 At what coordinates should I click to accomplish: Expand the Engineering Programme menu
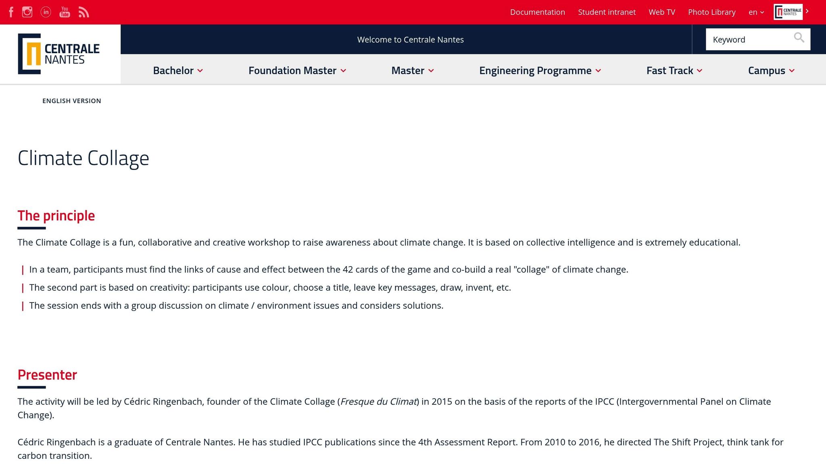(540, 70)
